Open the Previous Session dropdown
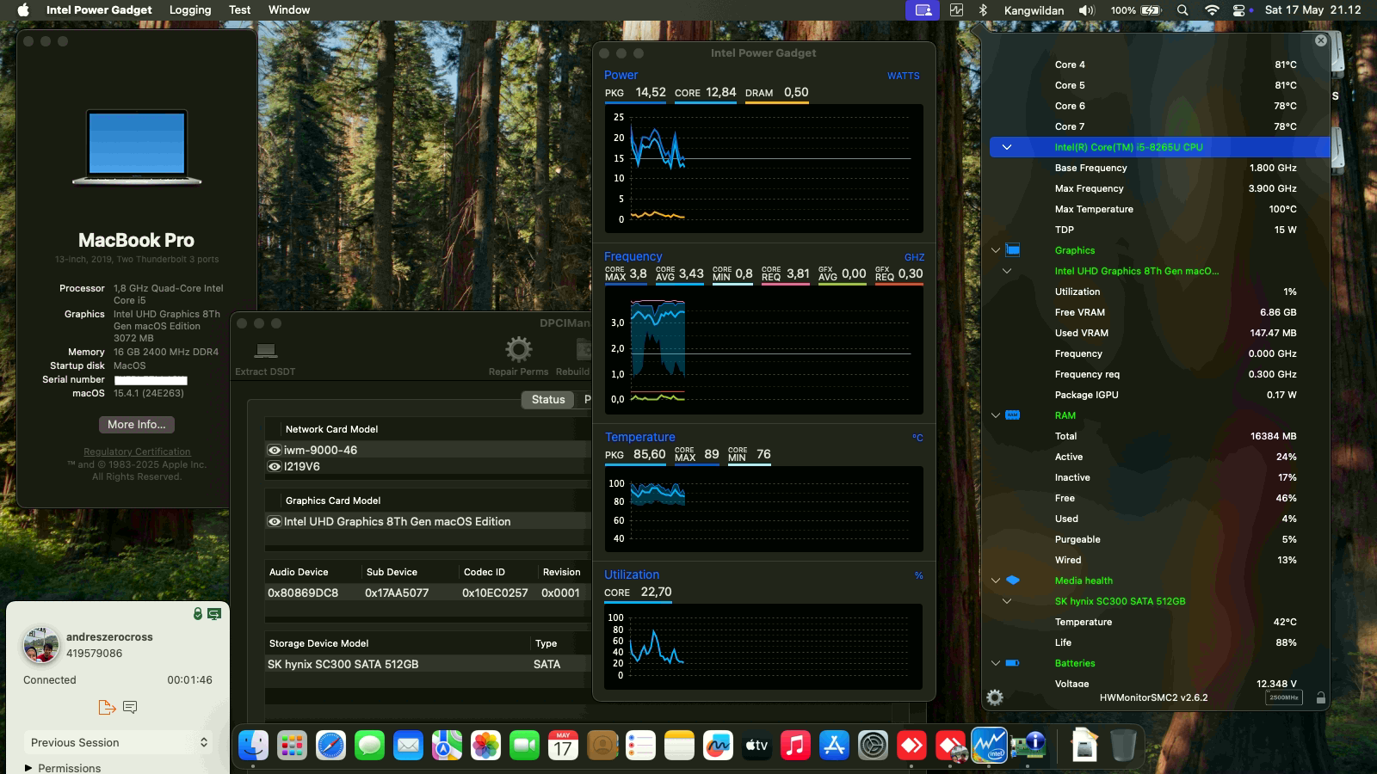The height and width of the screenshot is (774, 1377). (x=118, y=741)
